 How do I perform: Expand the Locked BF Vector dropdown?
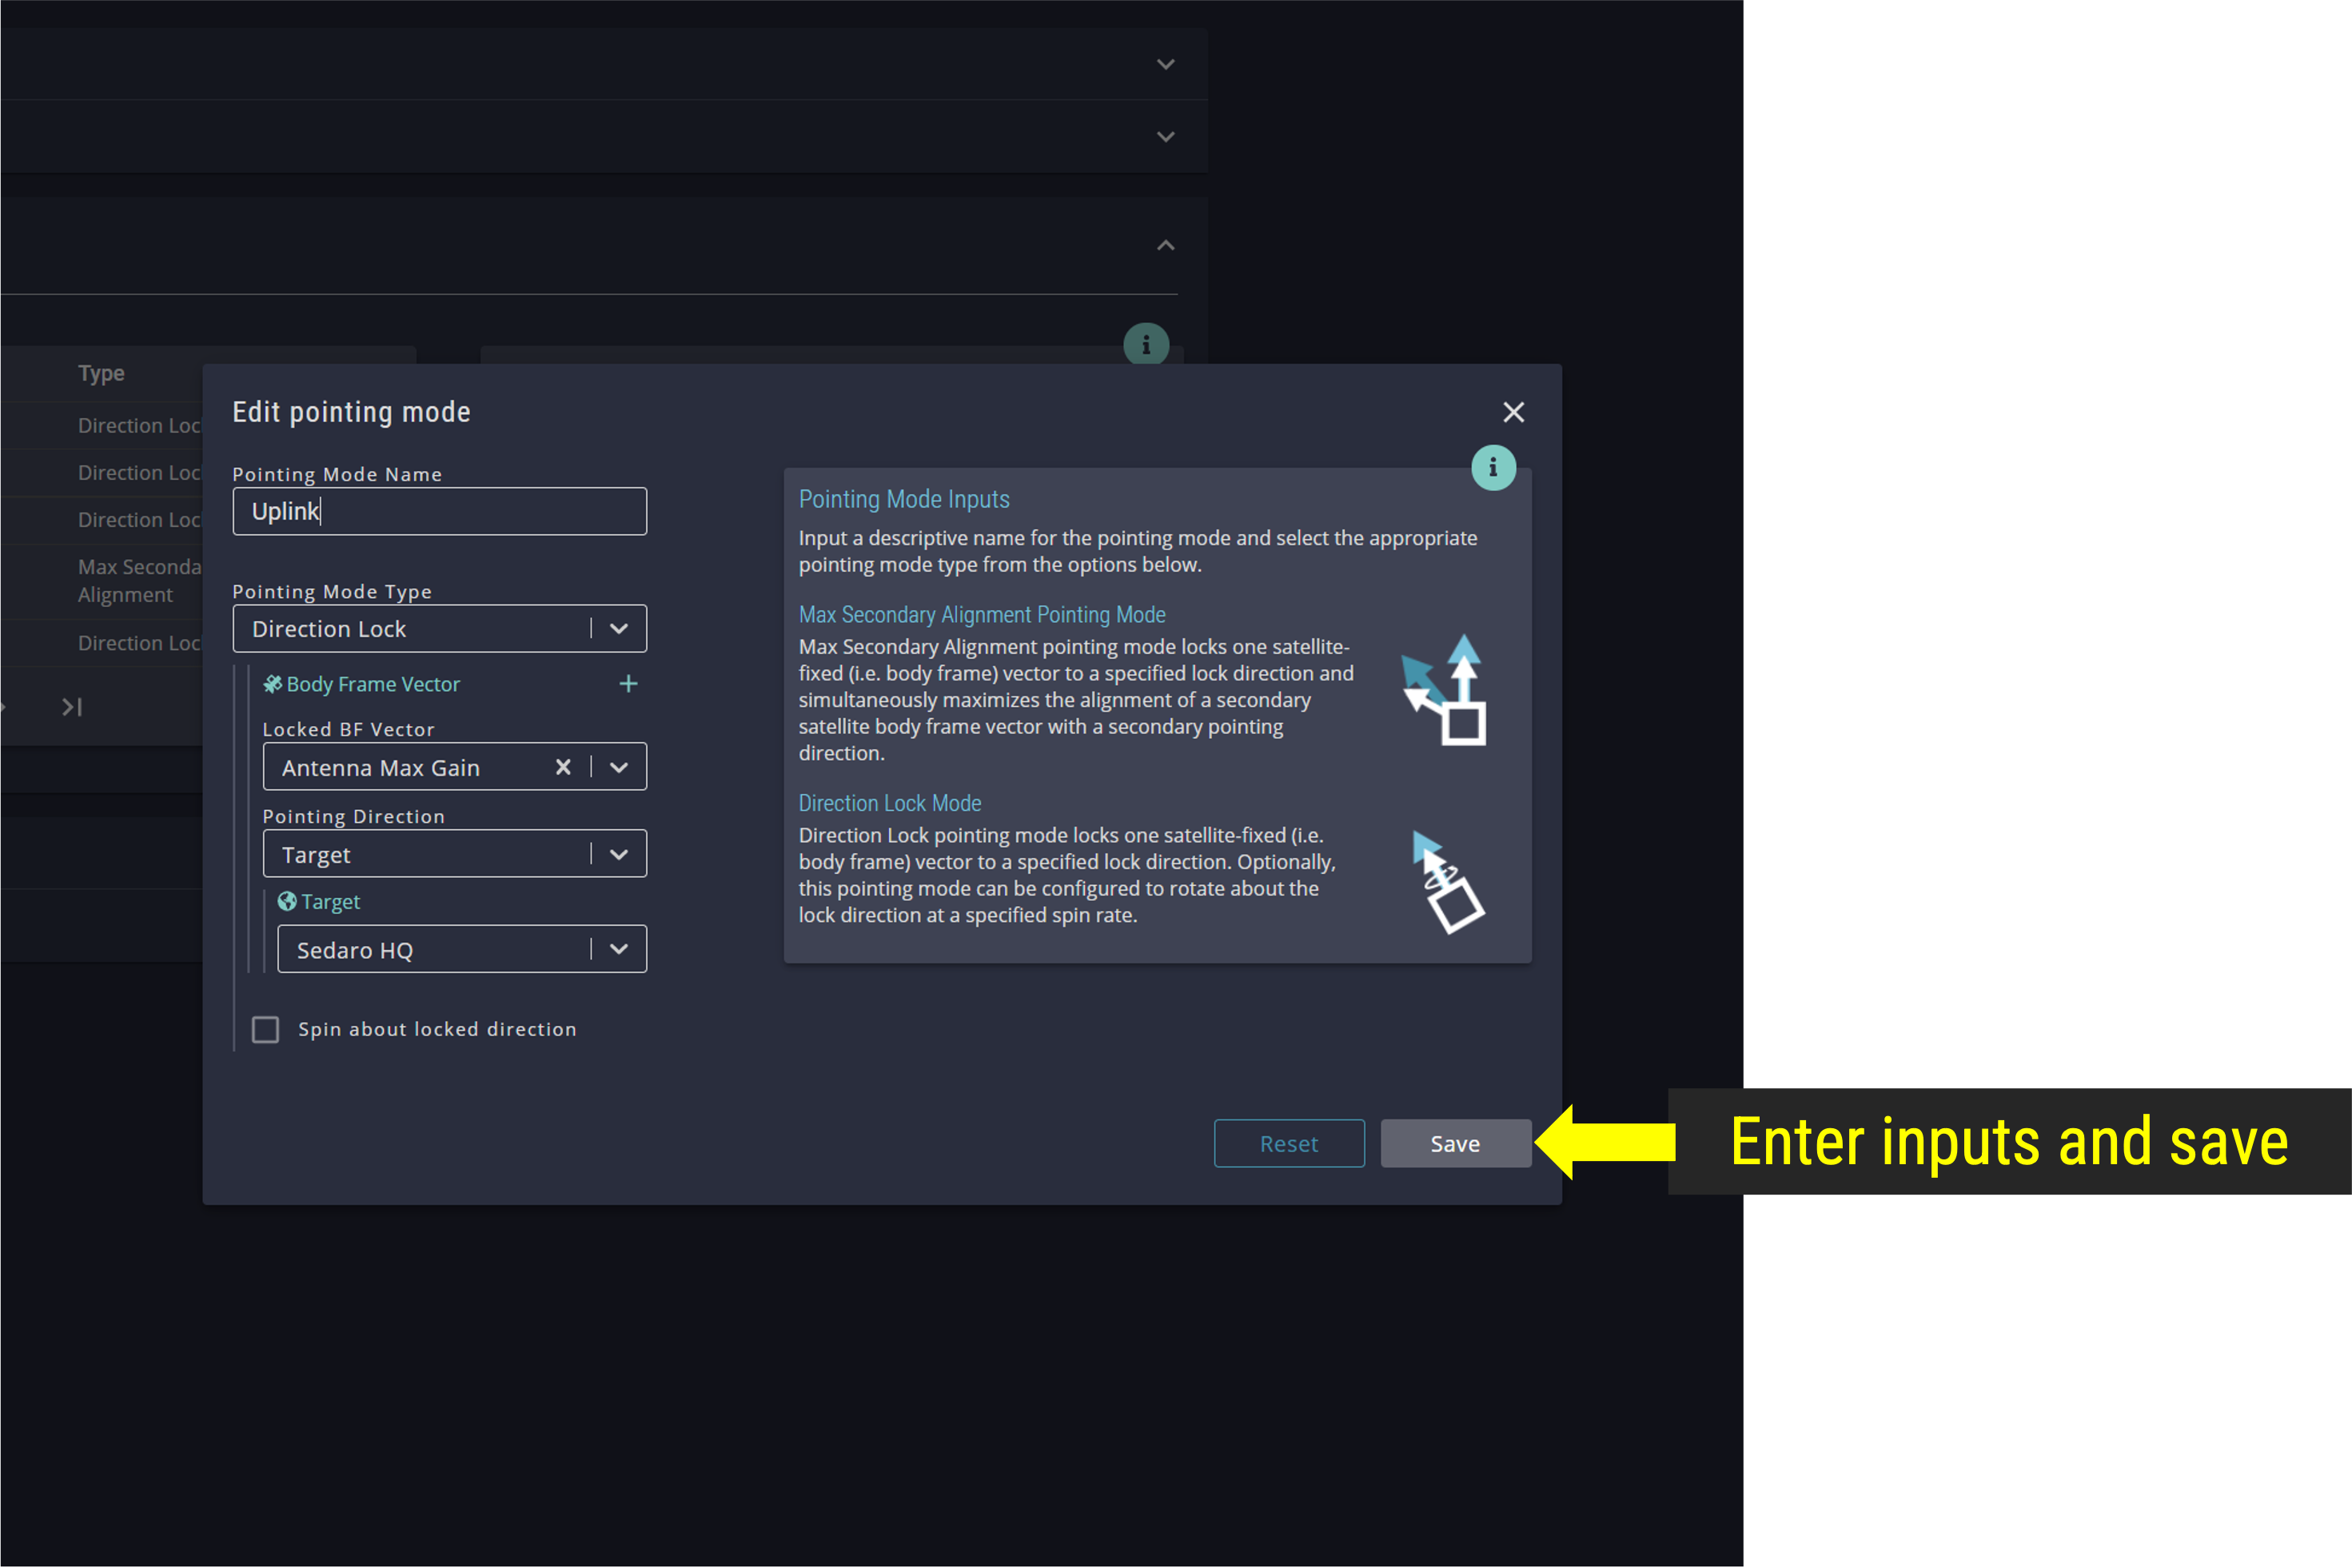click(x=621, y=767)
